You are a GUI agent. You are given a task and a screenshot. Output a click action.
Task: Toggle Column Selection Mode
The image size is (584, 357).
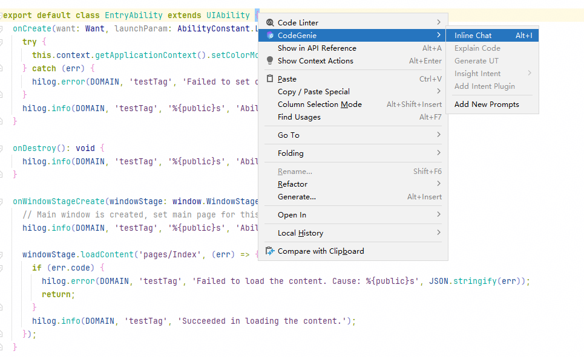tap(320, 105)
